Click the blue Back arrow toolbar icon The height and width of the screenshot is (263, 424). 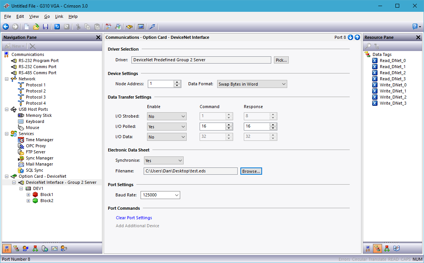(x=6, y=27)
